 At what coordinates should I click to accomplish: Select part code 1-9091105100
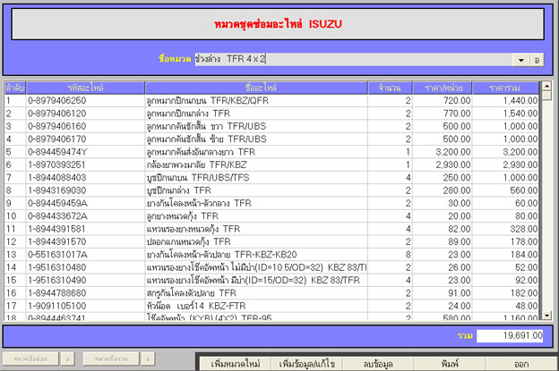[57, 306]
